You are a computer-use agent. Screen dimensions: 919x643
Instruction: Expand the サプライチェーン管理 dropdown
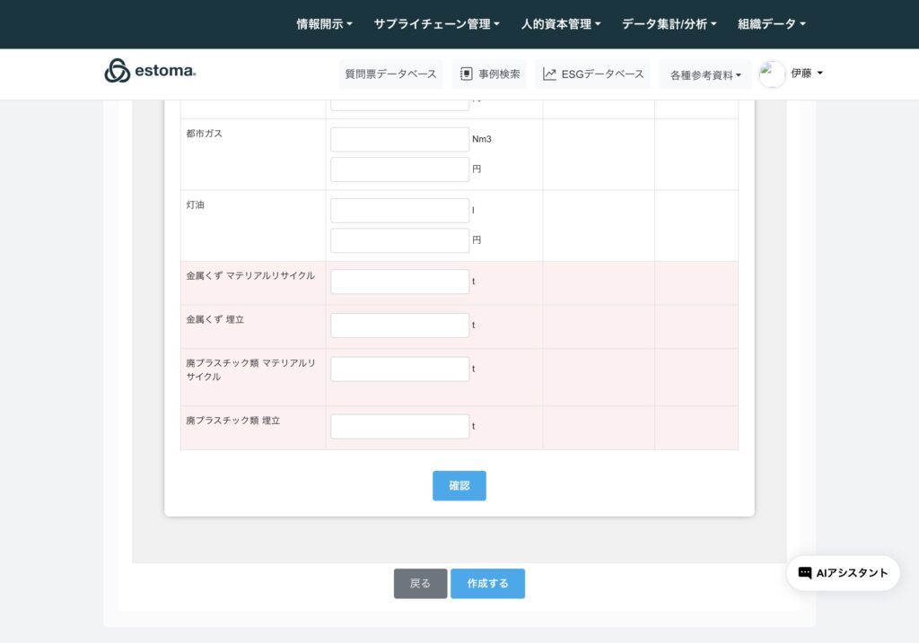point(436,24)
